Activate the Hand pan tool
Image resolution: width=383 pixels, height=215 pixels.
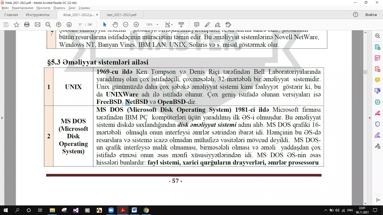115,24
